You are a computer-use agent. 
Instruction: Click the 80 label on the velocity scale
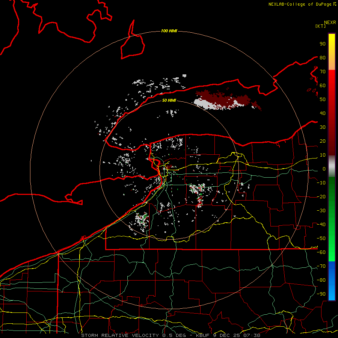(323, 58)
